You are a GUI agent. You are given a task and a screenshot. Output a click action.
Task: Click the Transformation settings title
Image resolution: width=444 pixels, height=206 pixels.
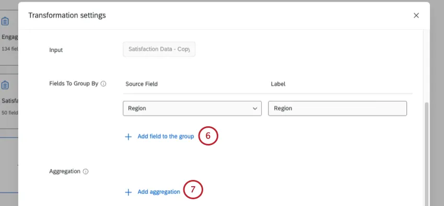tap(67, 15)
